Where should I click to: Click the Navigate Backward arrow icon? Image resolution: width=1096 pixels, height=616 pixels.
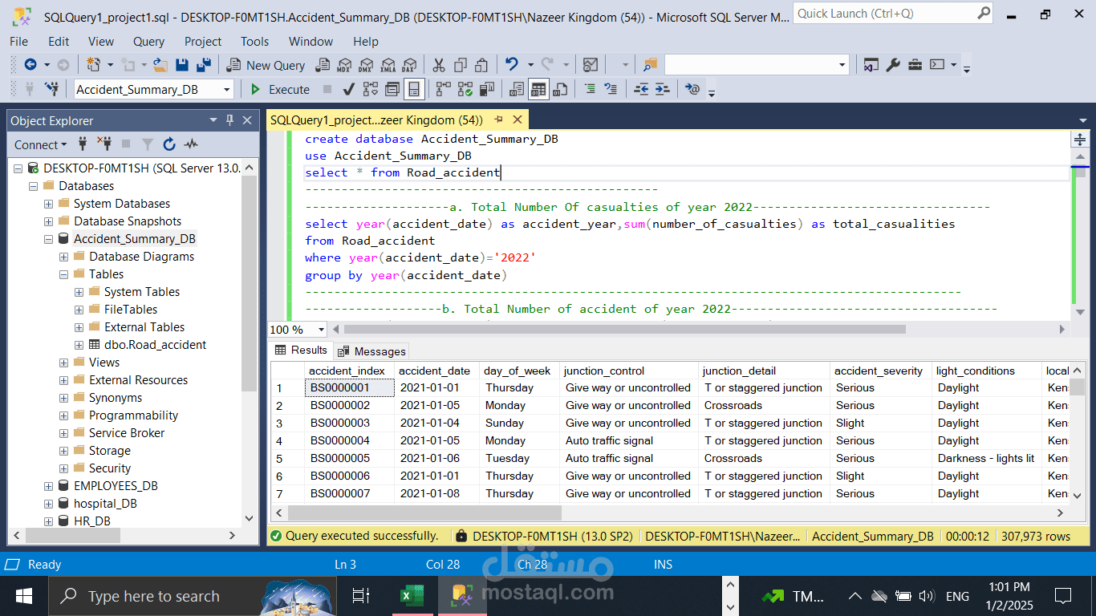tap(30, 65)
